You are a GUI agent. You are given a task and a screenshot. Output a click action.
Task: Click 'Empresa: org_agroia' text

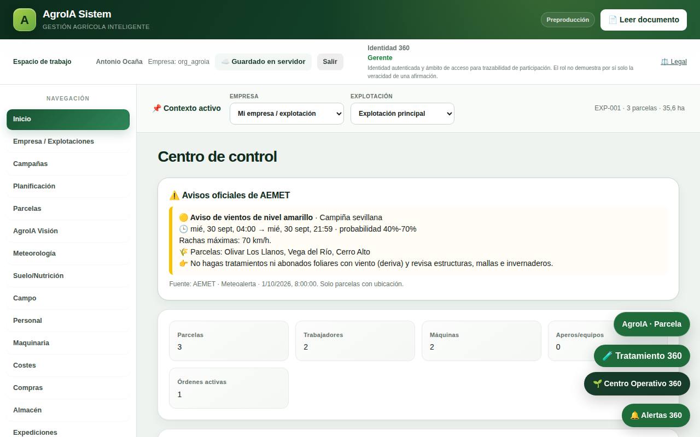179,62
